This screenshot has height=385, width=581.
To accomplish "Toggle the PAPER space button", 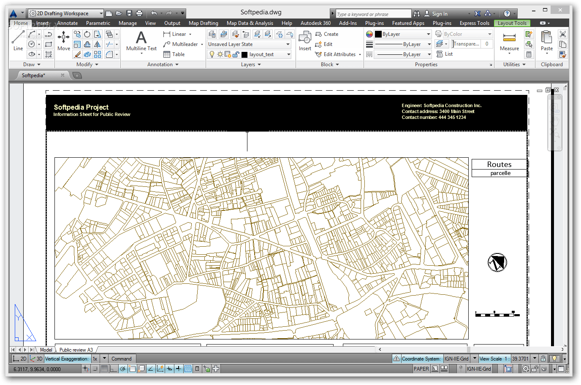I will coord(421,369).
